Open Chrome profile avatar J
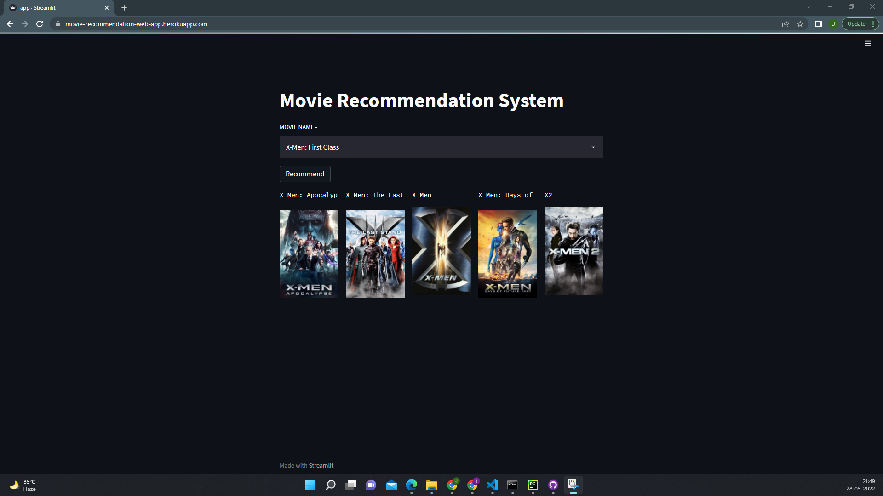The image size is (883, 496). tap(833, 24)
